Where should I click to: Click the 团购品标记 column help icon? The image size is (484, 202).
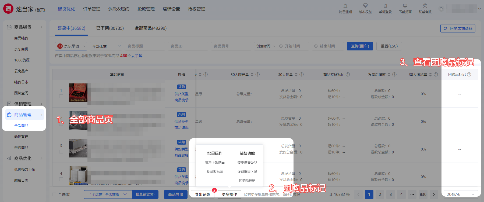[x=469, y=75]
